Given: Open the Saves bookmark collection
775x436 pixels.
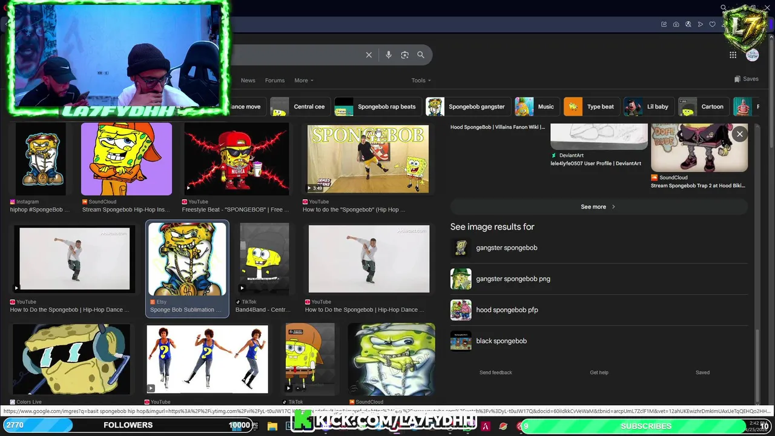Looking at the screenshot, I should 746,79.
